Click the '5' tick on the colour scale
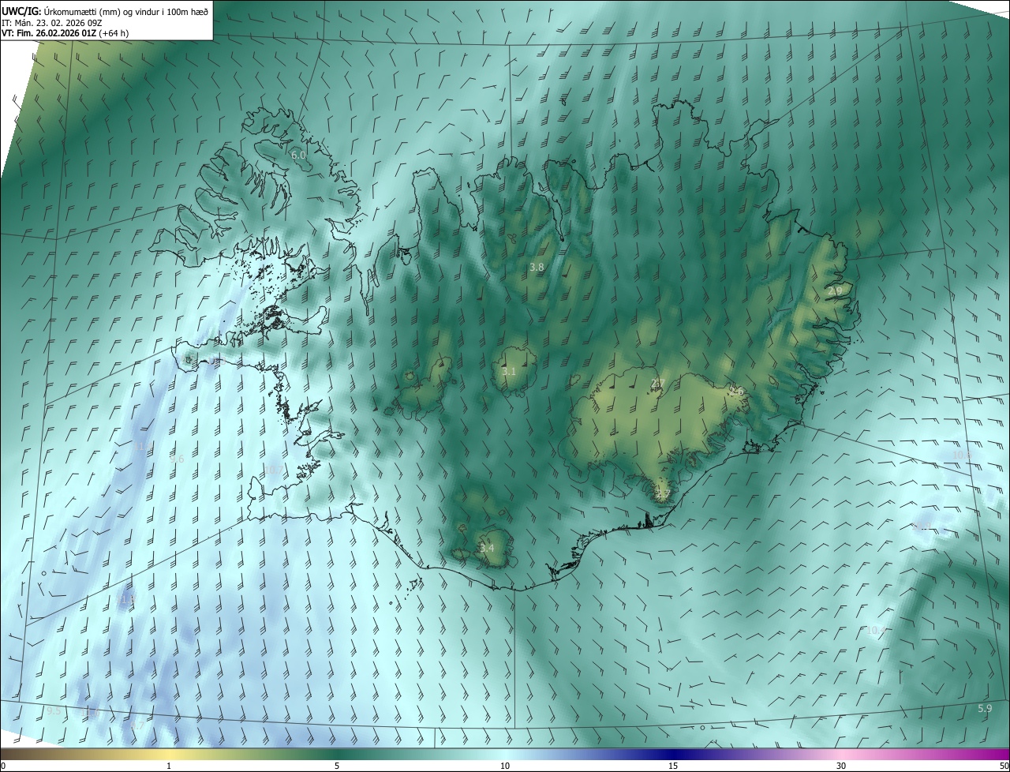The height and width of the screenshot is (772, 1010). point(337,766)
